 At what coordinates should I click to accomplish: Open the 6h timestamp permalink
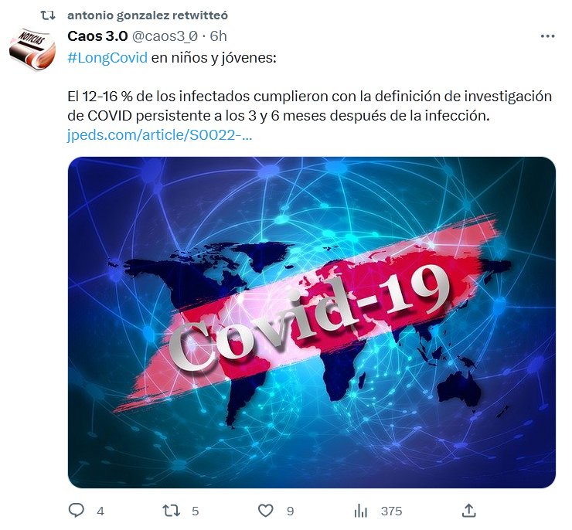coord(219,36)
